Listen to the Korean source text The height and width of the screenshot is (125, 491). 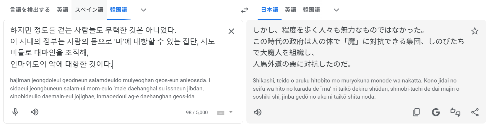pos(35,112)
